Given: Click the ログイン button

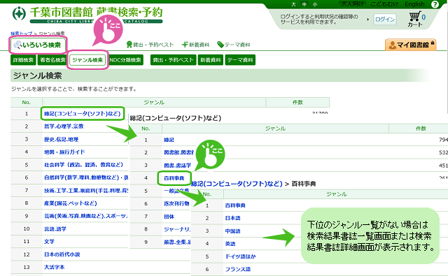Looking at the screenshot, I should click(384, 20).
